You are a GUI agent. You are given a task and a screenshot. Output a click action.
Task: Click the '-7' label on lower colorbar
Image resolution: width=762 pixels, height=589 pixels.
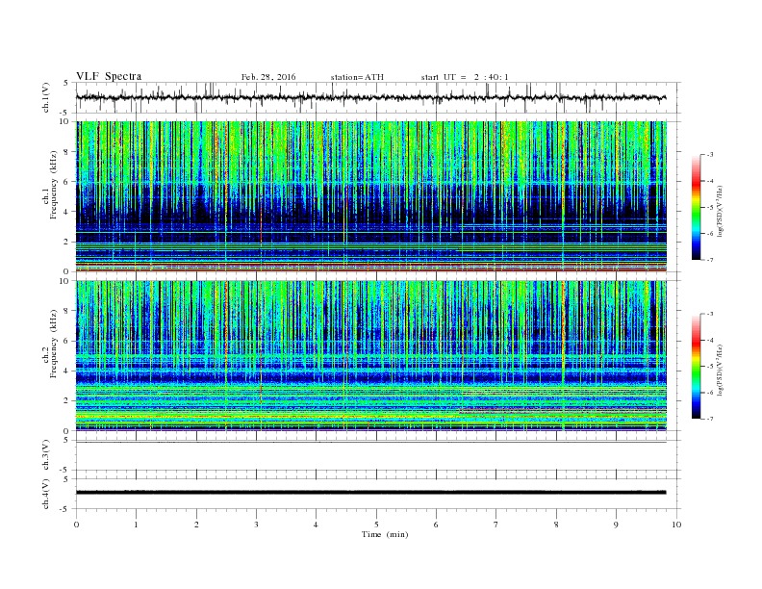click(710, 419)
